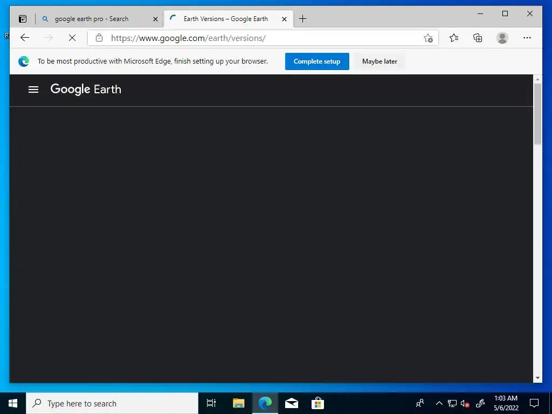Open the taskbar clock and calendar

tap(506, 403)
